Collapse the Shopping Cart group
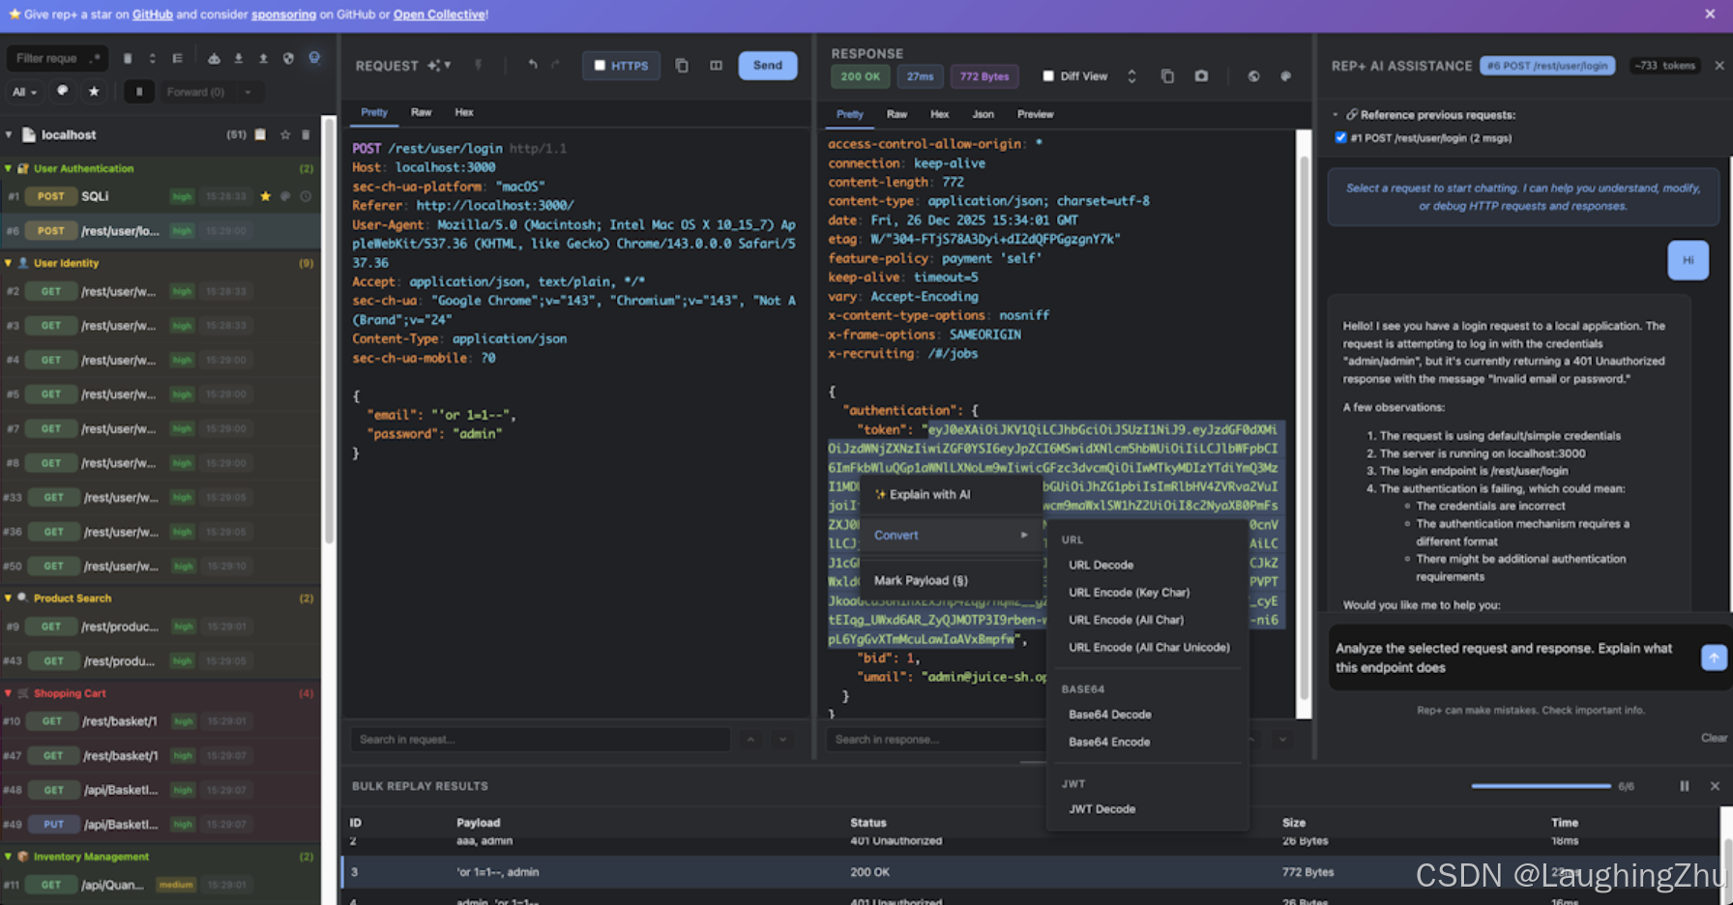The image size is (1733, 905). [x=9, y=693]
